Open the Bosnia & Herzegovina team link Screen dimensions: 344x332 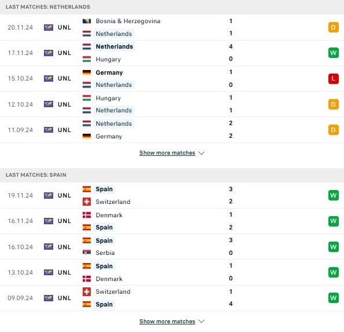click(x=128, y=21)
